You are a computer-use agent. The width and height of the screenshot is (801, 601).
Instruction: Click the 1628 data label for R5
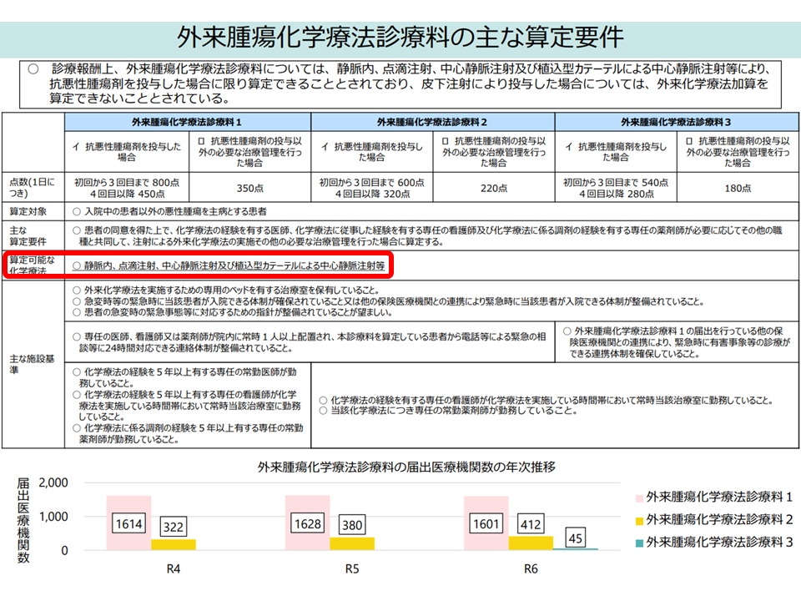(x=308, y=526)
